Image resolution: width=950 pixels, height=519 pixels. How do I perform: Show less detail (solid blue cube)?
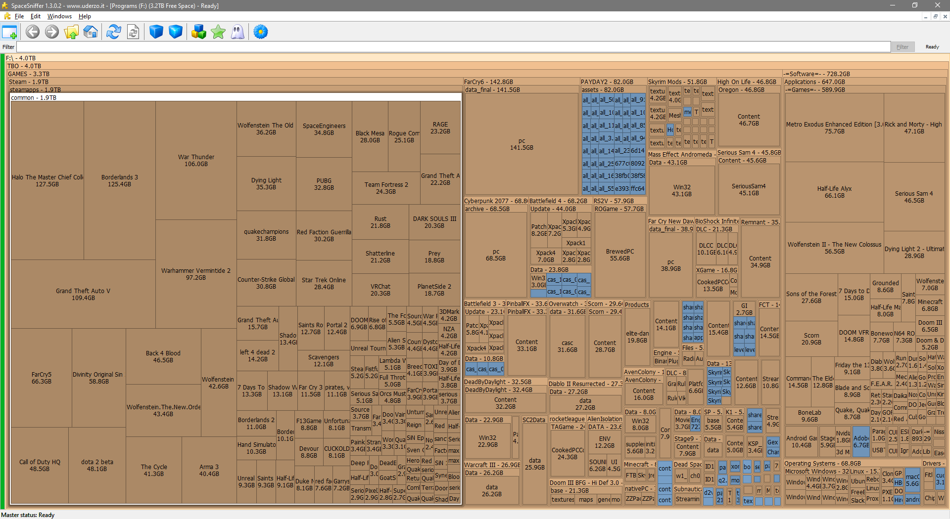pos(156,32)
